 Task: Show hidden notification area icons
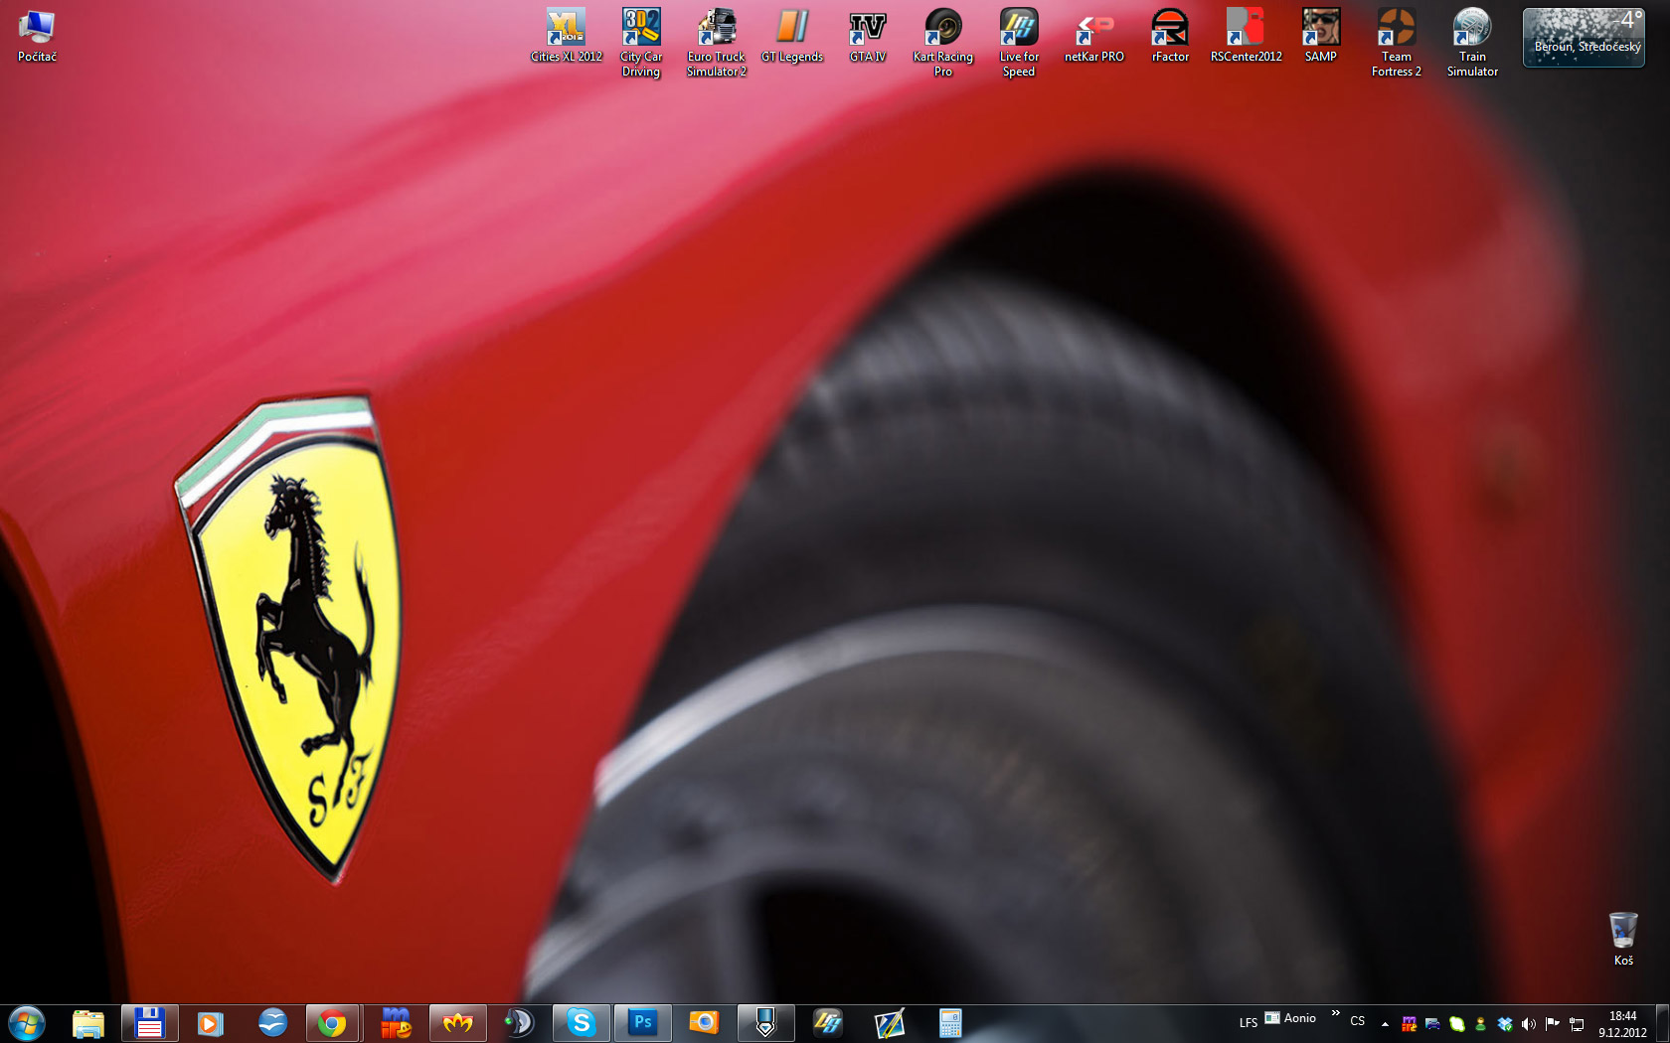(x=1385, y=1024)
